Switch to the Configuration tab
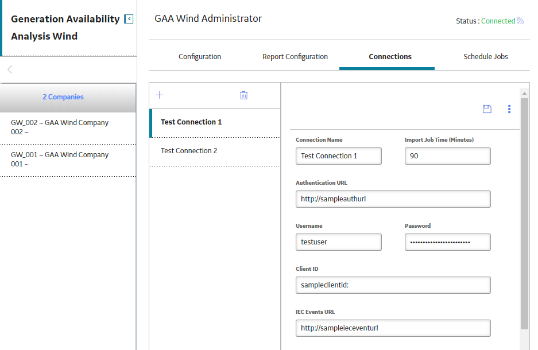This screenshot has height=350, width=538. click(200, 57)
